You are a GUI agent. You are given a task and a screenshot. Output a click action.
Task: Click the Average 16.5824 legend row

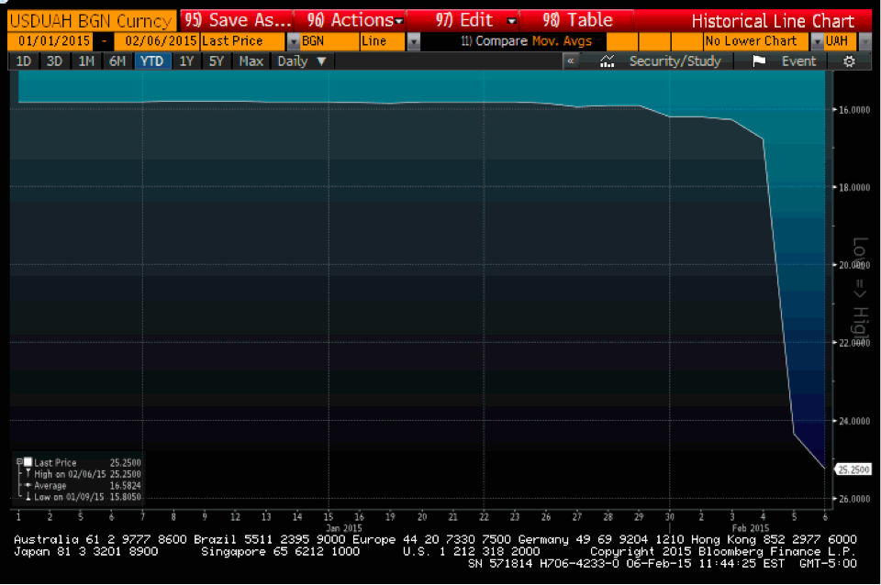tap(82, 486)
